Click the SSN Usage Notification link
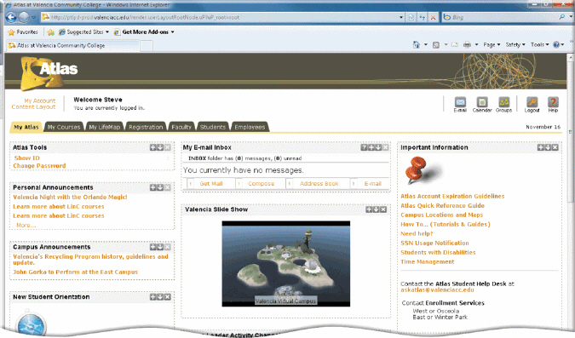Screen dimensions: 575x338 pyautogui.click(x=434, y=243)
